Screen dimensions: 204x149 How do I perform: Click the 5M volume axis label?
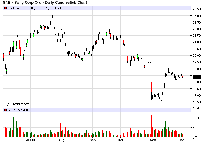[195, 128]
